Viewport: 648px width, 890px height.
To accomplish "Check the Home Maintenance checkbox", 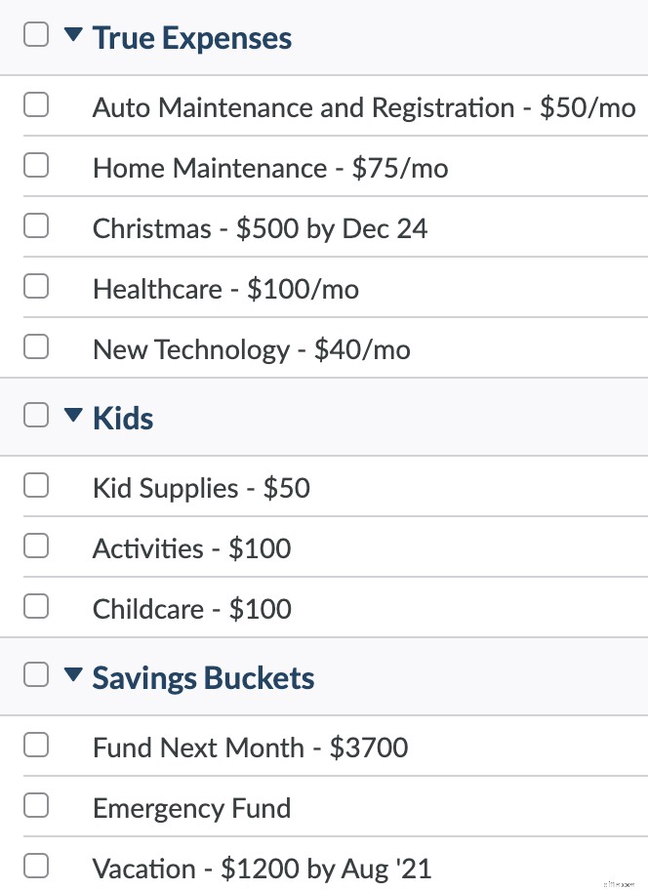I will tap(35, 165).
